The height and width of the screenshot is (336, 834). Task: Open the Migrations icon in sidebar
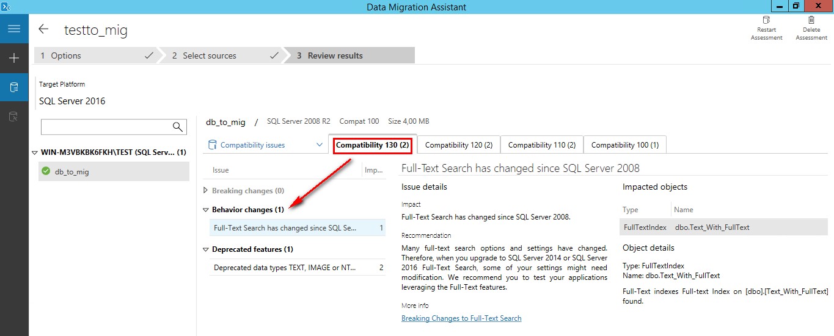click(x=14, y=116)
